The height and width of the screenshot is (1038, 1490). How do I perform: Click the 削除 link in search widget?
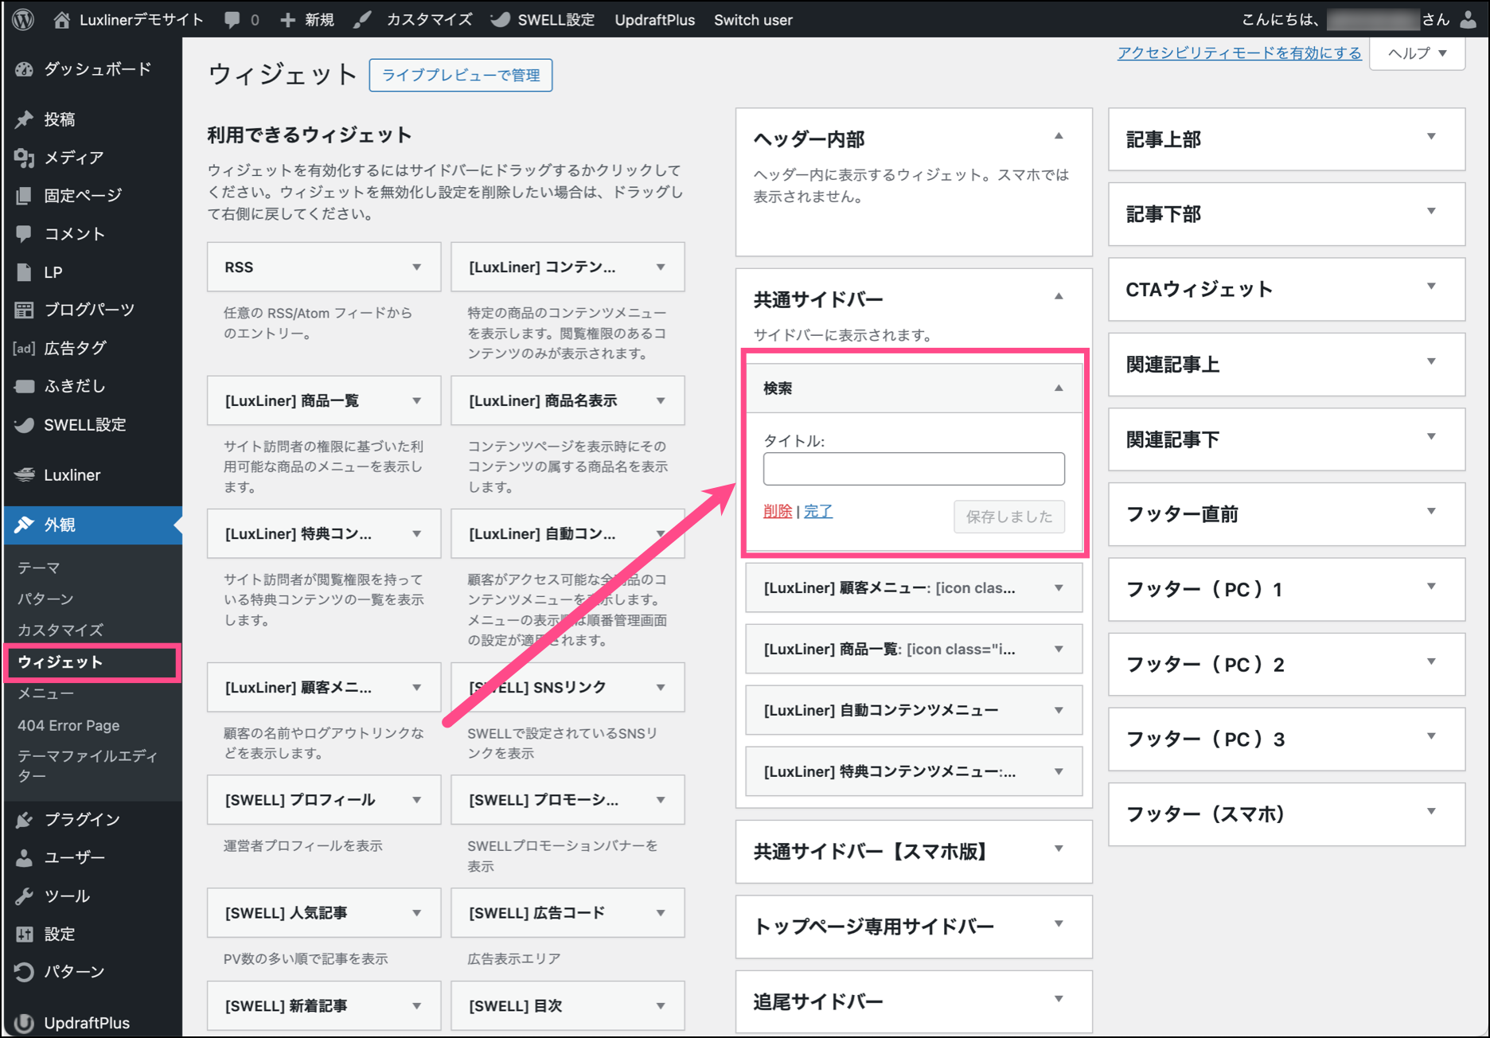777,511
